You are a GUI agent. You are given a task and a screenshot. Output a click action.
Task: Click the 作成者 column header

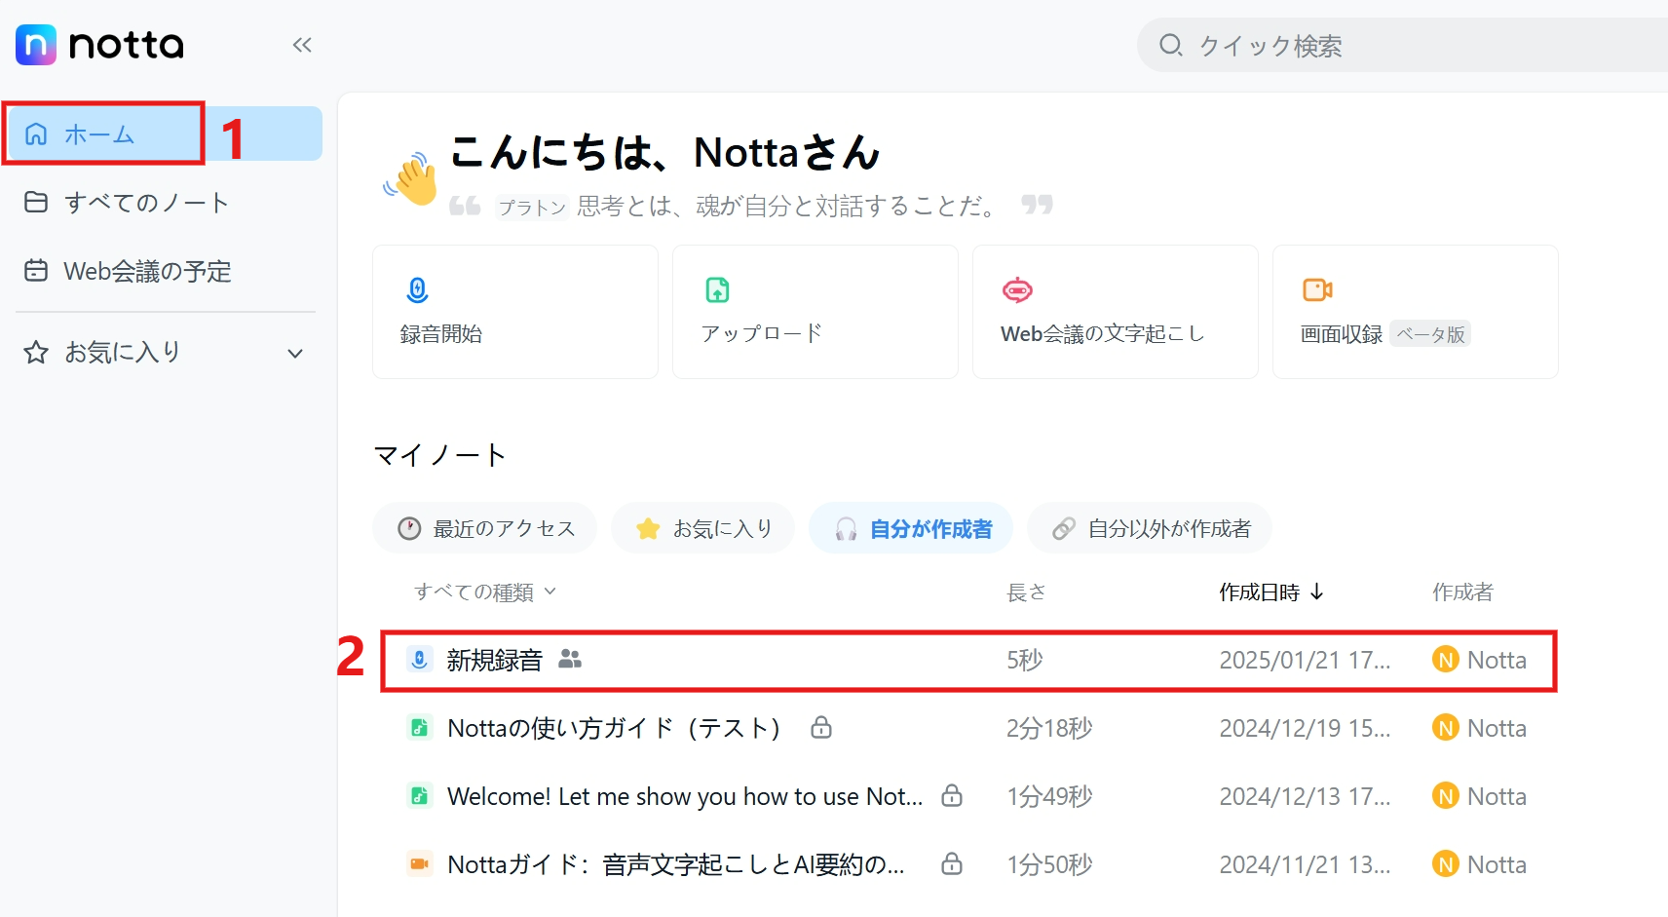coord(1462,592)
